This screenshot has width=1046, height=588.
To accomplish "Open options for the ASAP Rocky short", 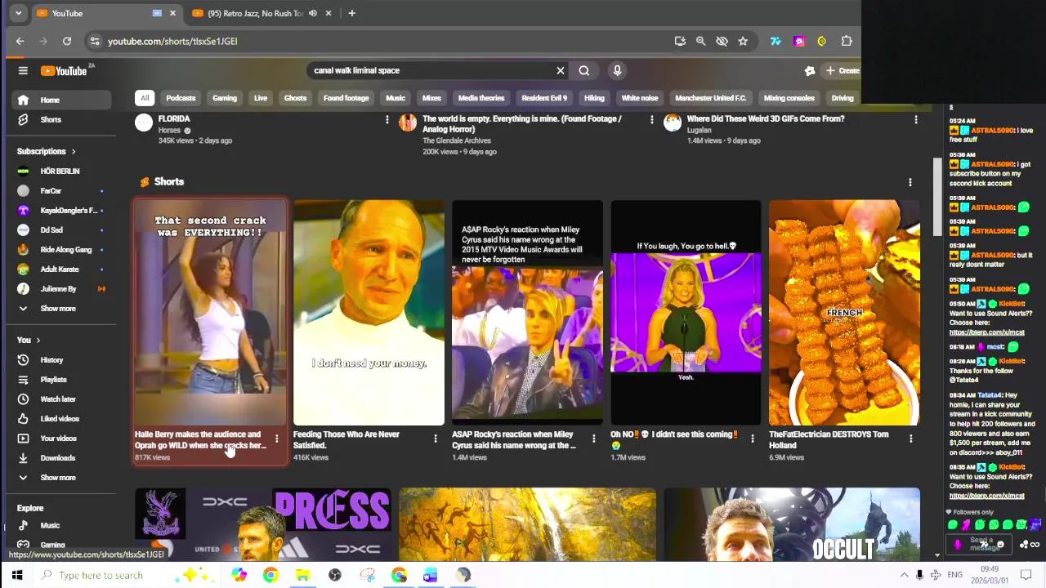I will [x=594, y=439].
